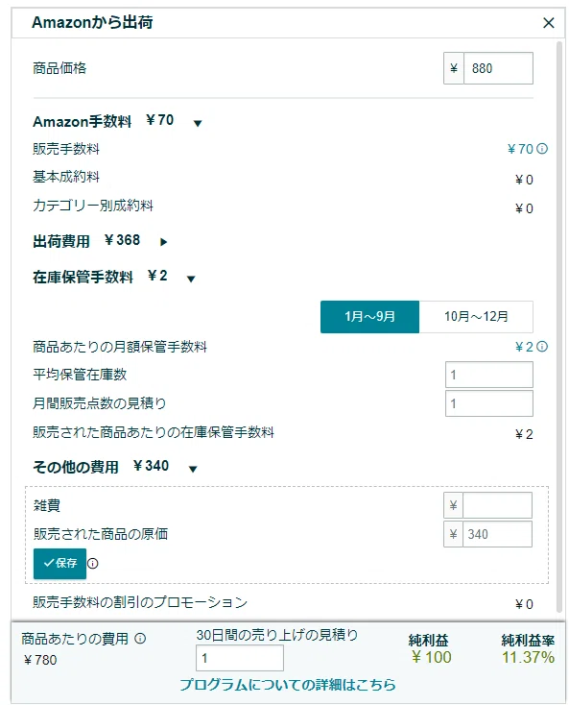Click the 出荷費用 heading text

point(61,241)
